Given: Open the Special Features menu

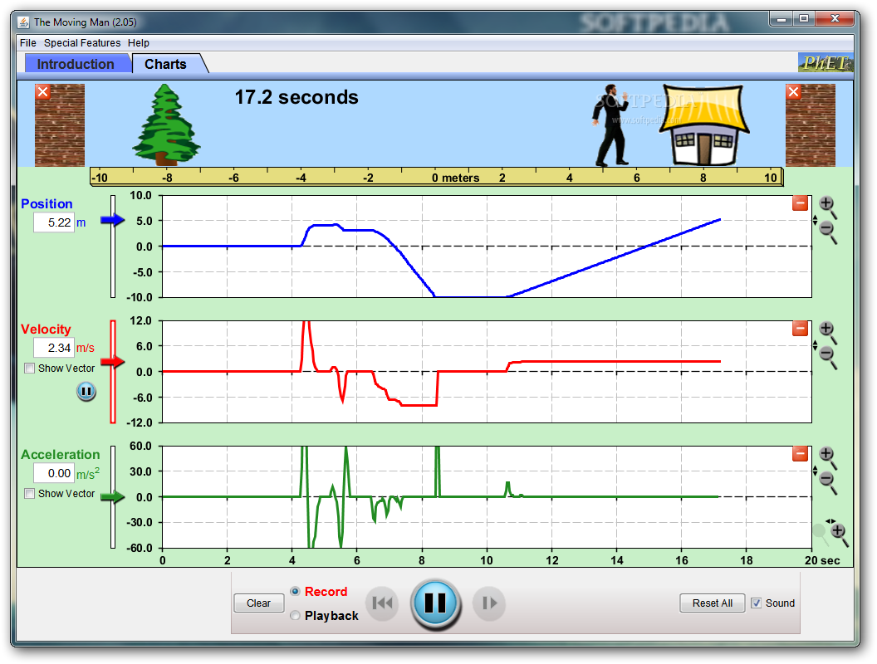Looking at the screenshot, I should coord(82,43).
